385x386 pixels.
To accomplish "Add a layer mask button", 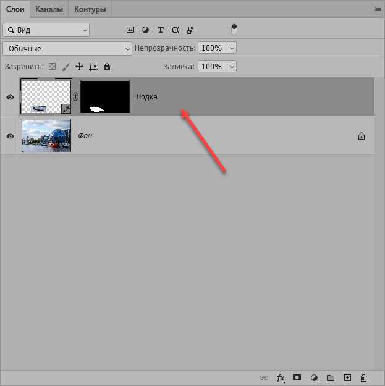I will click(x=297, y=377).
